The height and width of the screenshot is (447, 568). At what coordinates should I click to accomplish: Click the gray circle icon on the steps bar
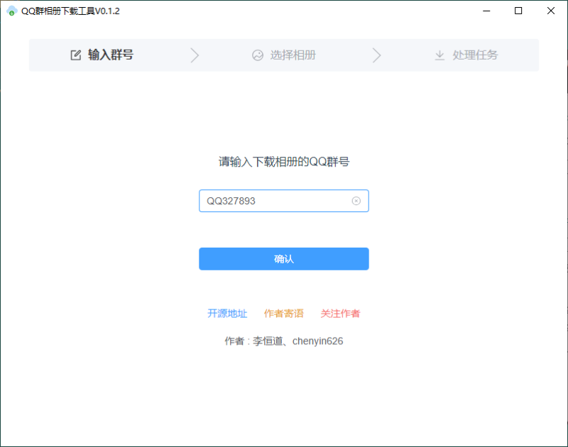257,55
